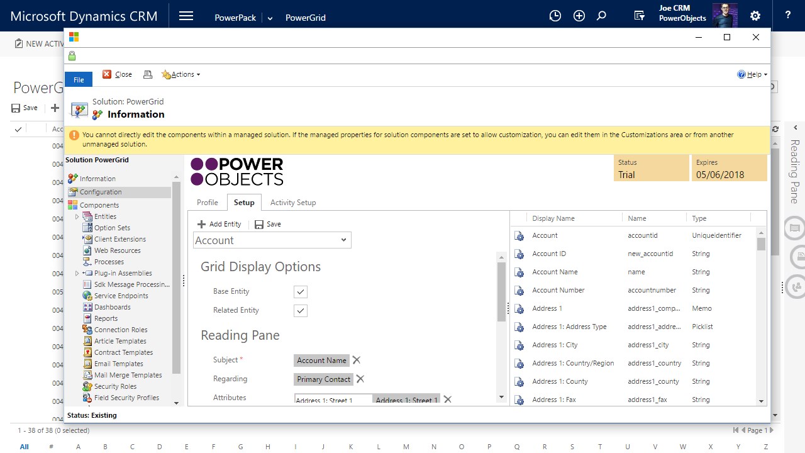Click the quick create plus icon
The height and width of the screenshot is (453, 805).
pyautogui.click(x=579, y=16)
